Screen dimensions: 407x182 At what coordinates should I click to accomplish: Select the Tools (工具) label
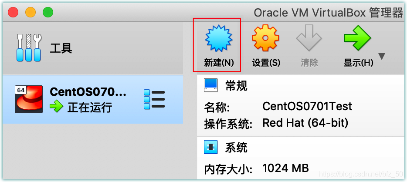61,48
